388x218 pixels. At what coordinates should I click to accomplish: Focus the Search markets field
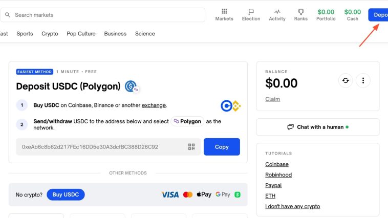click(x=103, y=15)
